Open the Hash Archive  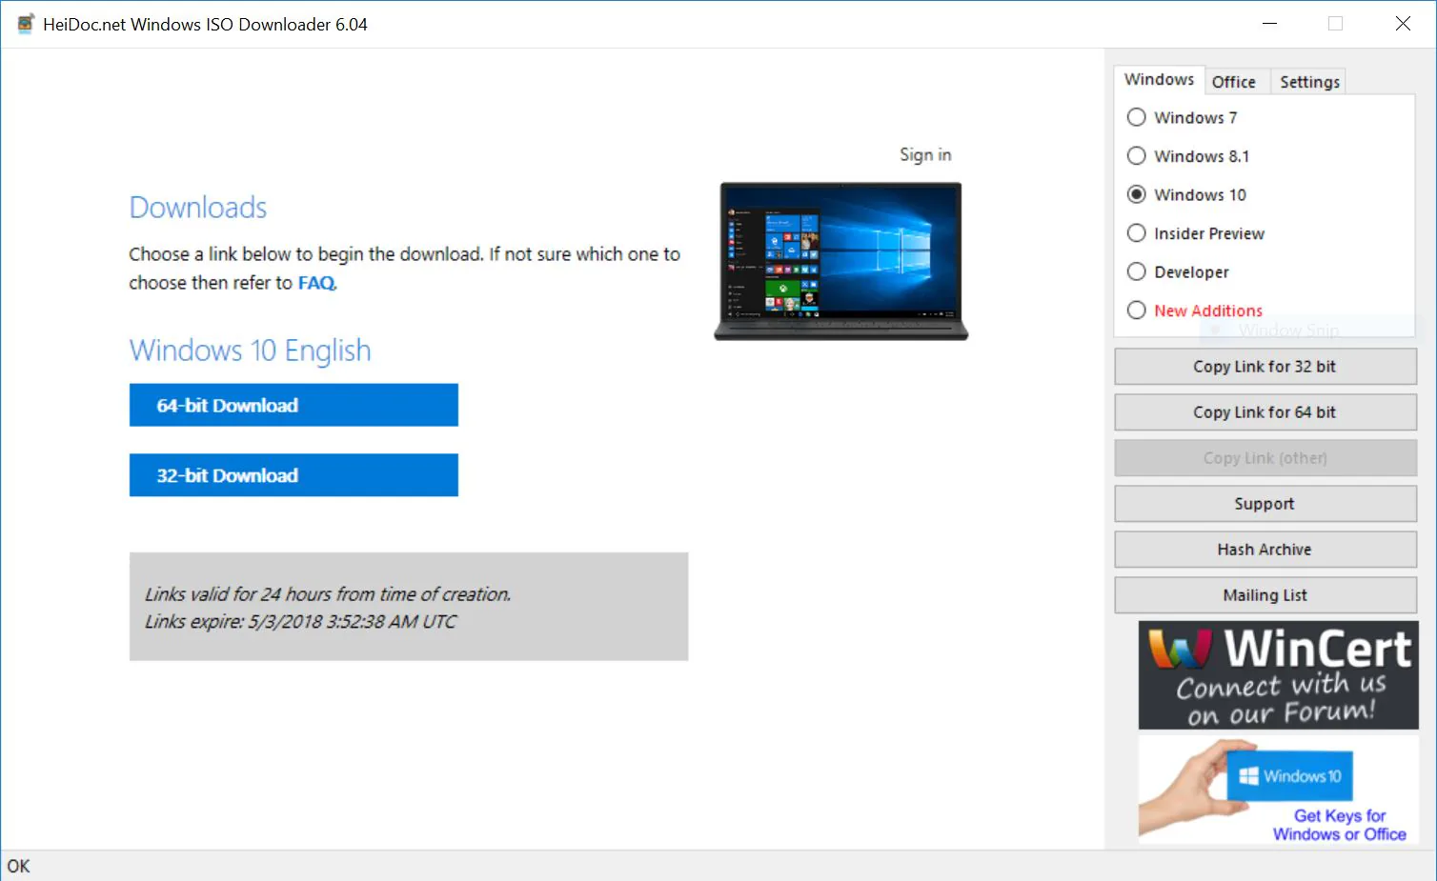1265,550
